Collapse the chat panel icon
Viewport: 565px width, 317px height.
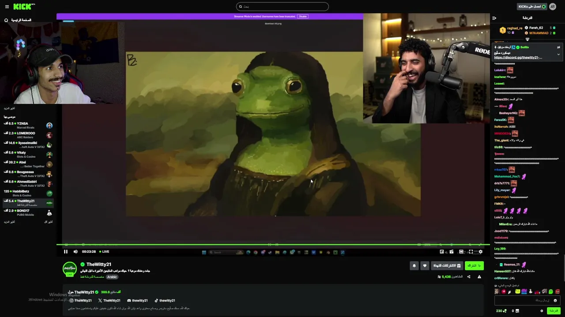point(494,18)
